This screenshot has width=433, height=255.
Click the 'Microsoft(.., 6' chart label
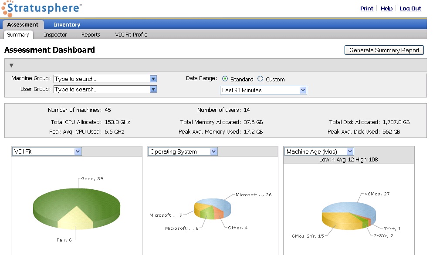pyautogui.click(x=182, y=228)
